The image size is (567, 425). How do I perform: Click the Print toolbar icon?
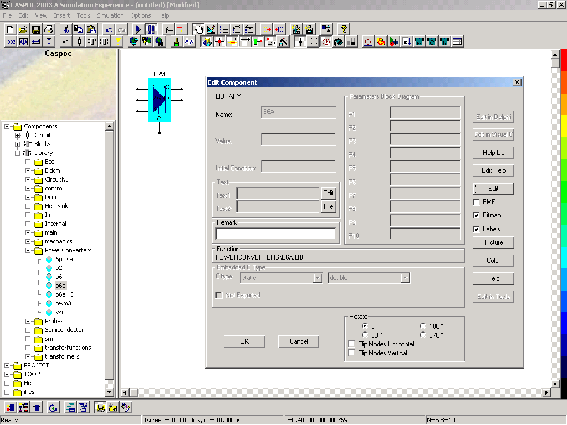pyautogui.click(x=49, y=29)
